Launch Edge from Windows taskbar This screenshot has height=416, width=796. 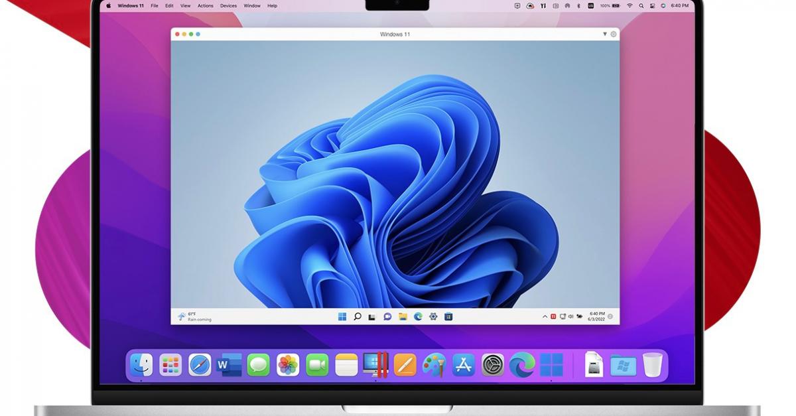coord(418,316)
